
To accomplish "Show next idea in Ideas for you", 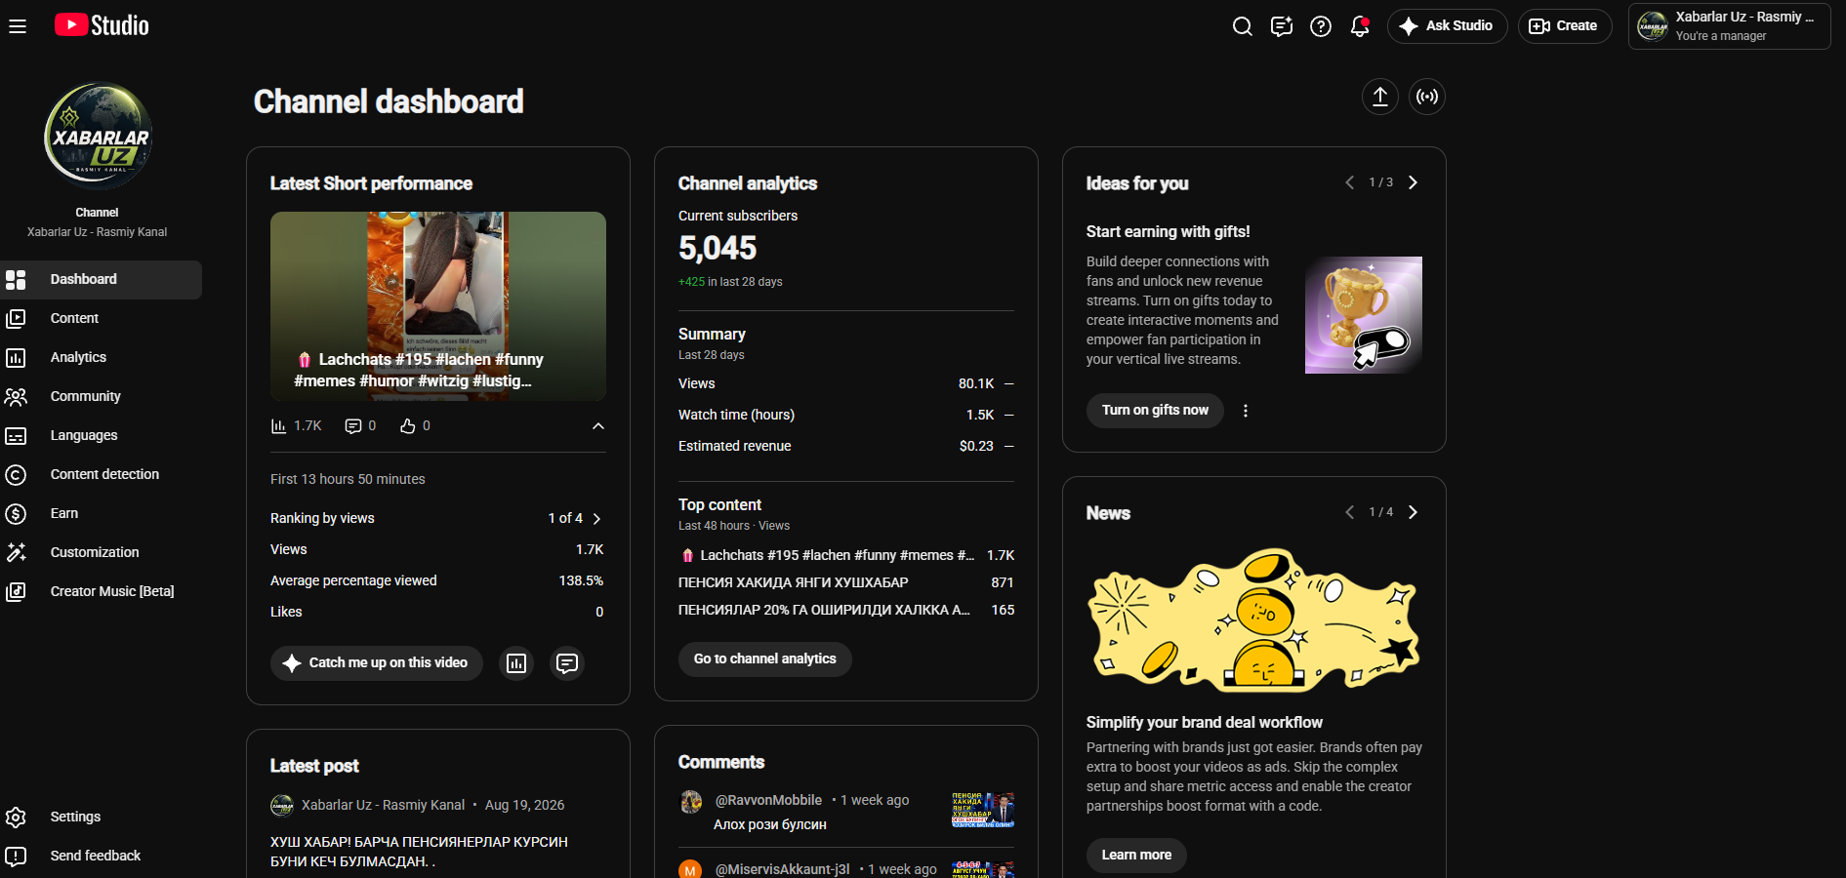I will tap(1413, 182).
